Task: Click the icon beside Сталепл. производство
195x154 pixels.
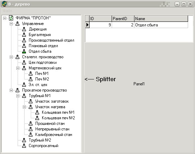Action: tap(18, 57)
